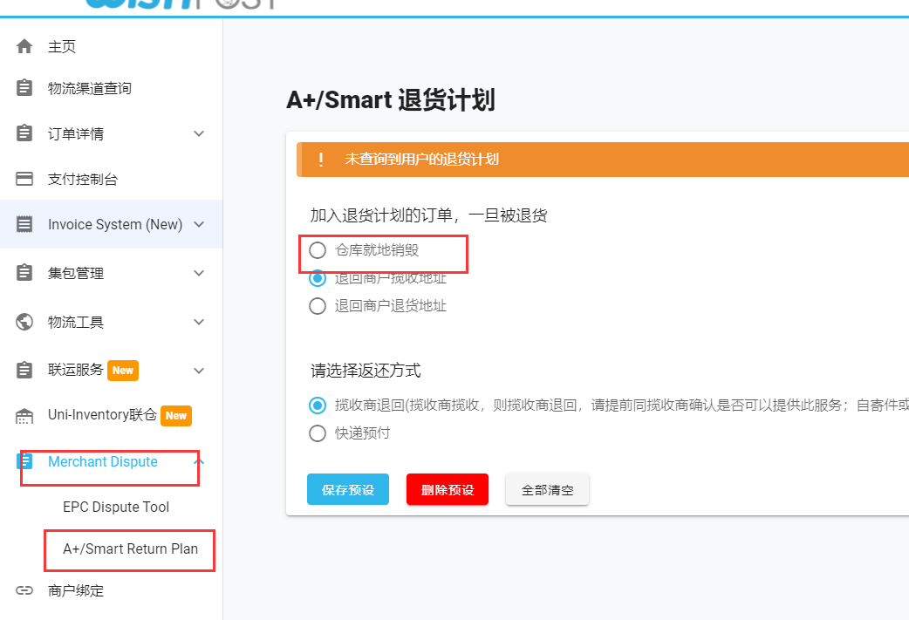909x620 pixels.
Task: Click the 全部清空 button
Action: (x=547, y=489)
